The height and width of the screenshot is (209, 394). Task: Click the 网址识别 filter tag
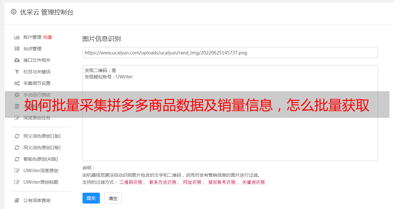pos(192,182)
